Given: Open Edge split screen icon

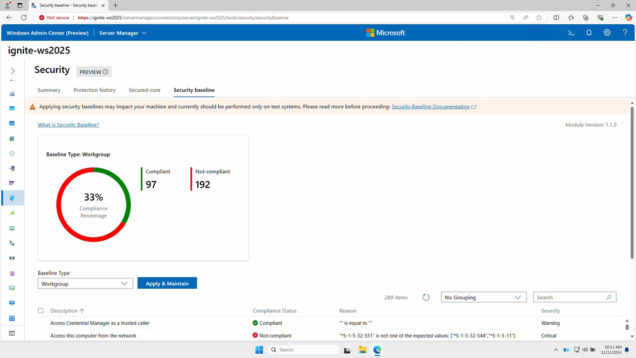Looking at the screenshot, I should click(556, 17).
